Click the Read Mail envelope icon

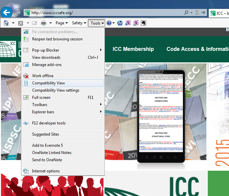34,23
